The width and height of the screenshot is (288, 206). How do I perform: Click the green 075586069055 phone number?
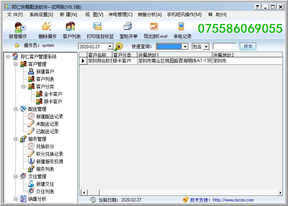tap(240, 28)
